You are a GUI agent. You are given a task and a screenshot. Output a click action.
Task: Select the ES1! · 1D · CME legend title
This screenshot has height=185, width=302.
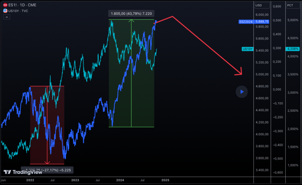point(22,5)
